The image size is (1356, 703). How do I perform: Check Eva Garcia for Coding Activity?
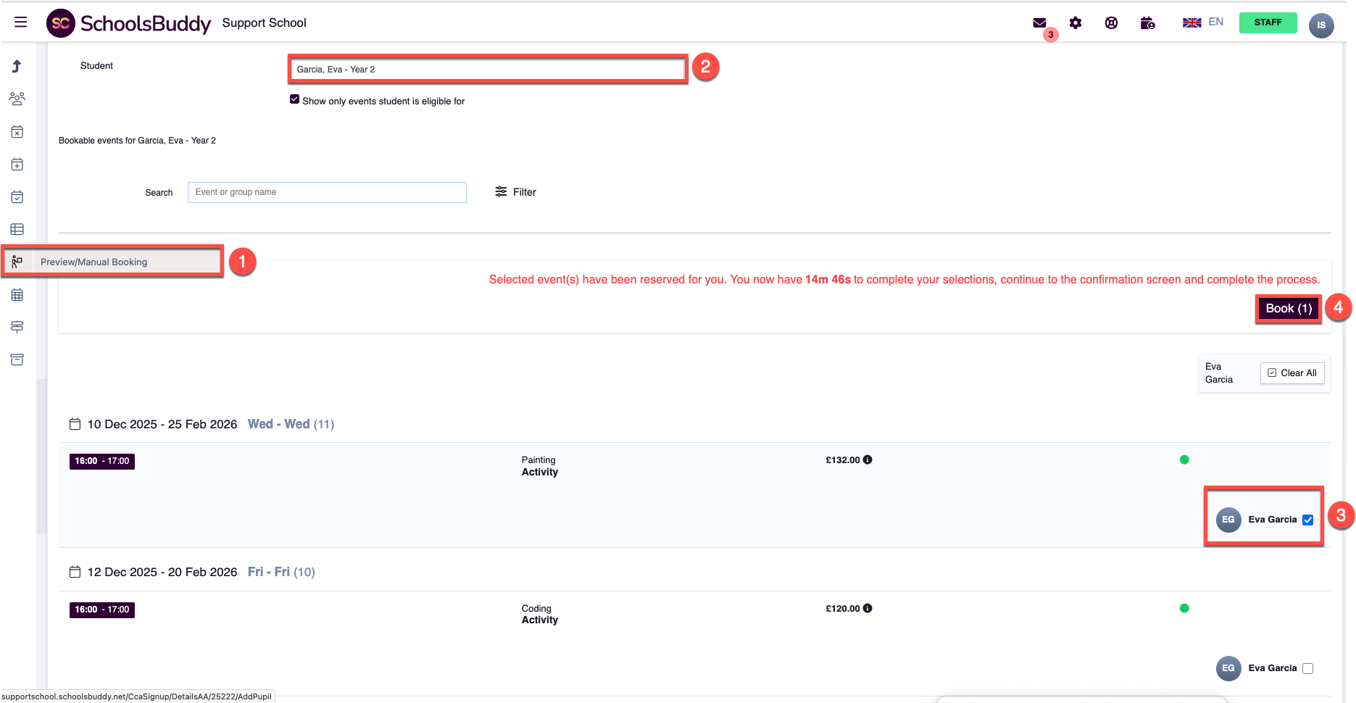[x=1307, y=668]
